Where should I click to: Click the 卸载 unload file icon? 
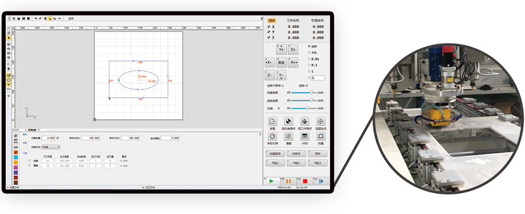pyautogui.click(x=272, y=122)
